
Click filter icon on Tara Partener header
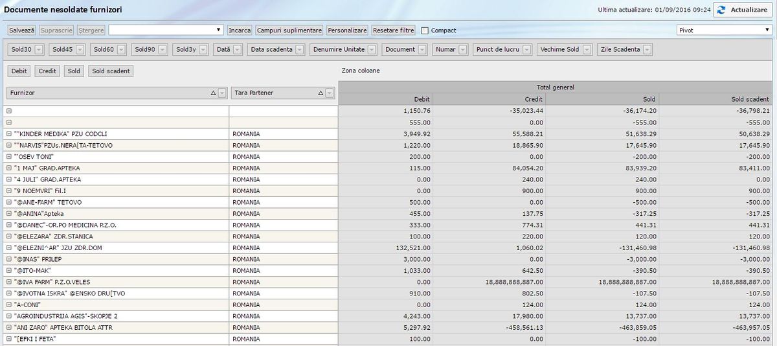(330, 93)
